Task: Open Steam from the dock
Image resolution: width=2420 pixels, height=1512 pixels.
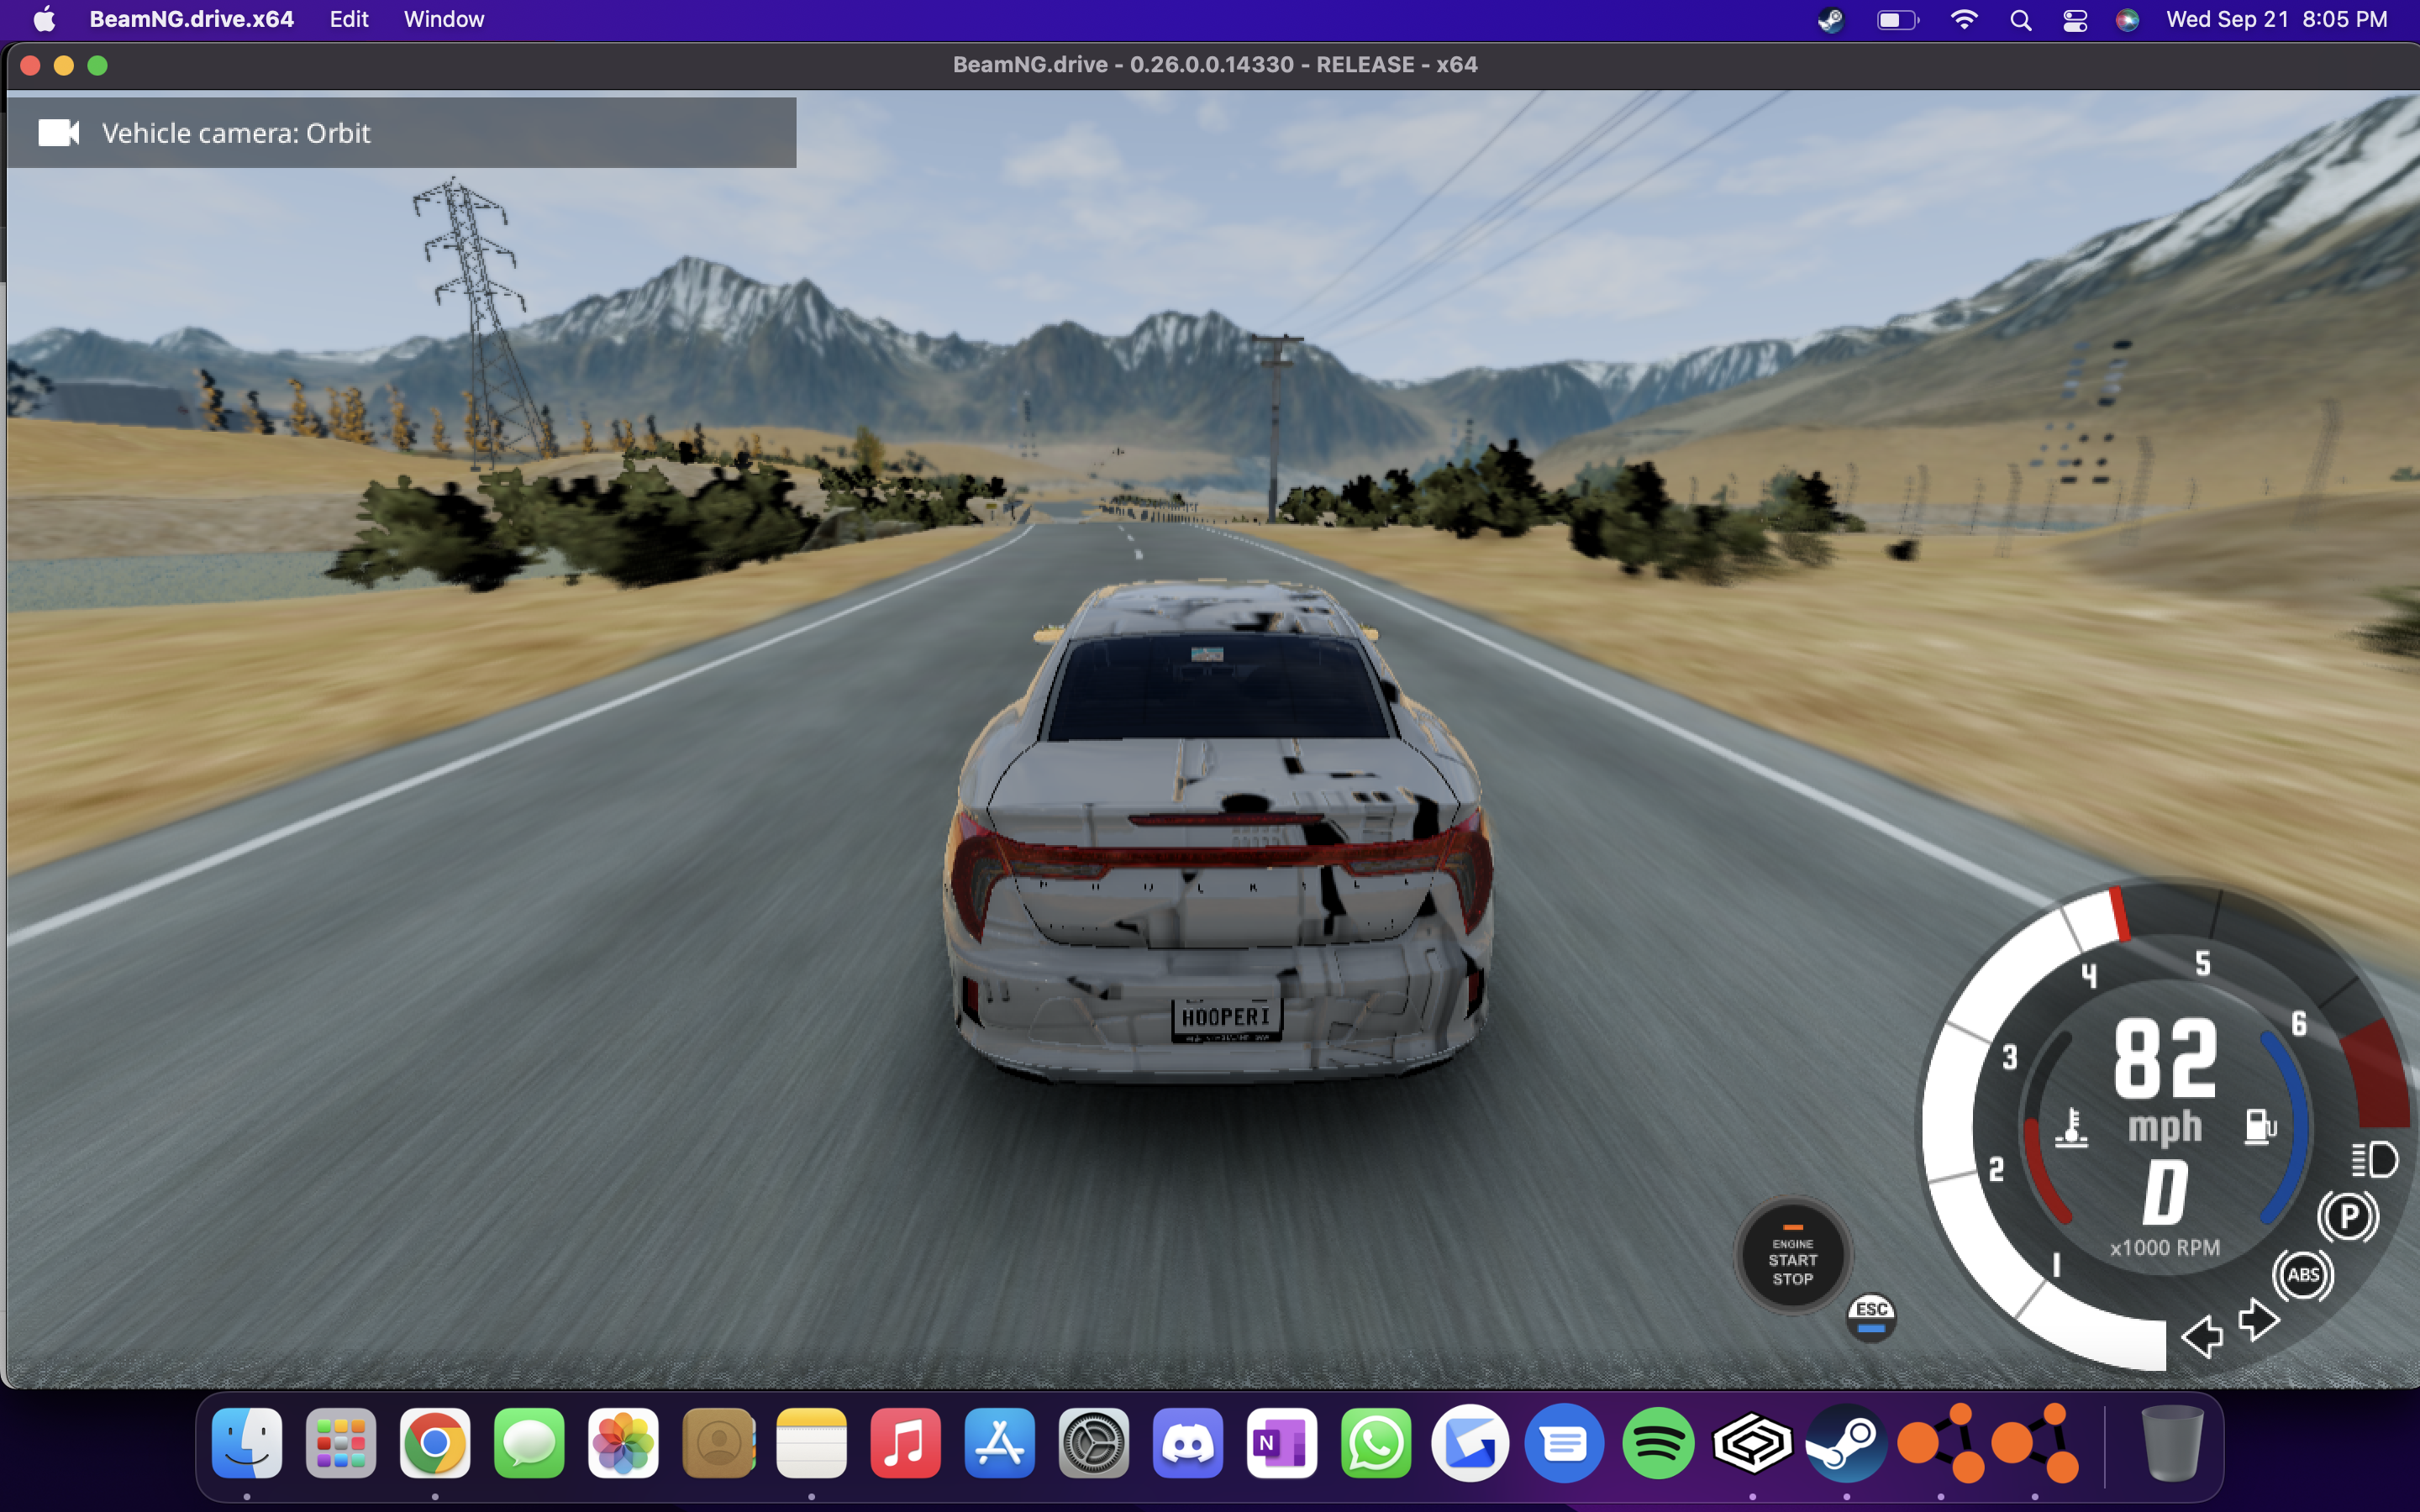Action: (x=1846, y=1443)
